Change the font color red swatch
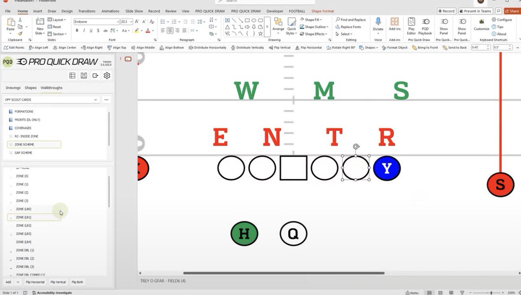 tap(148, 31)
